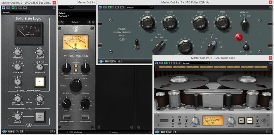This screenshot has width=274, height=135.
Task: Click Read automation icon in SSL G Bus window
Action: pos(13,8)
